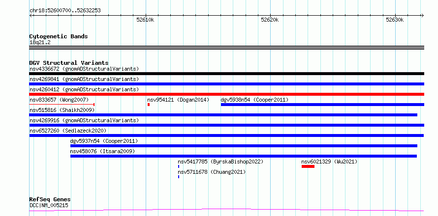Click the magenta DCC gene line
Screen dimensions: 438x216
point(226,210)
